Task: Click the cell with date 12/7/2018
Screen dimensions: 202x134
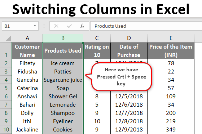Action: [129, 113]
